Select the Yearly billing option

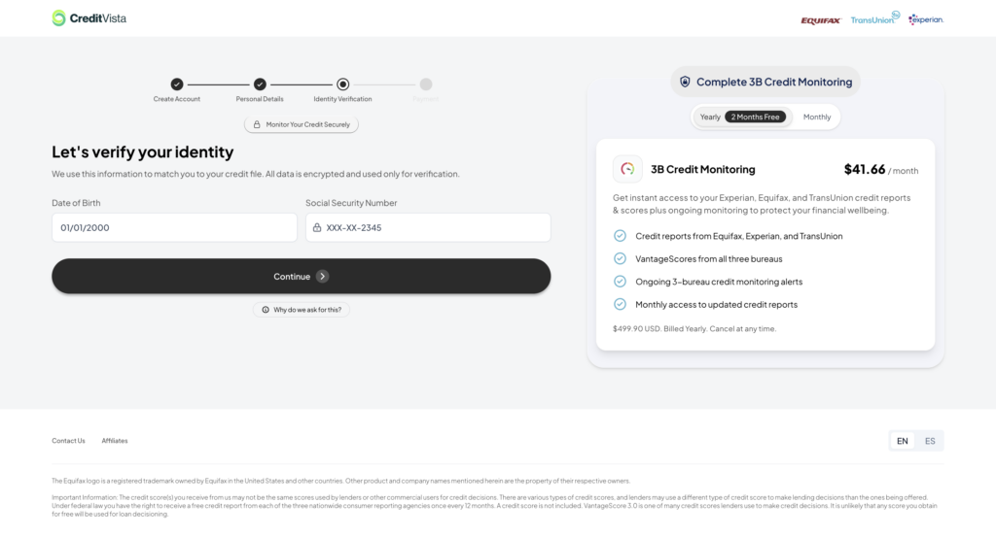click(711, 117)
